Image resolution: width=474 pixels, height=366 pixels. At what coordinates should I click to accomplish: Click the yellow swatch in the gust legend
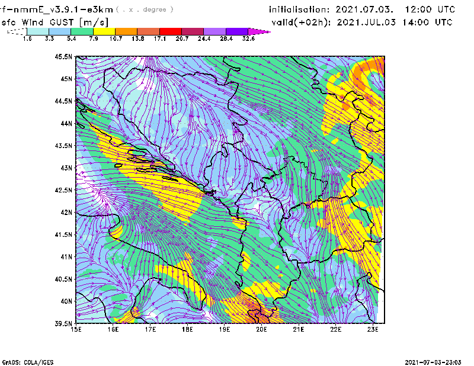click(x=104, y=31)
